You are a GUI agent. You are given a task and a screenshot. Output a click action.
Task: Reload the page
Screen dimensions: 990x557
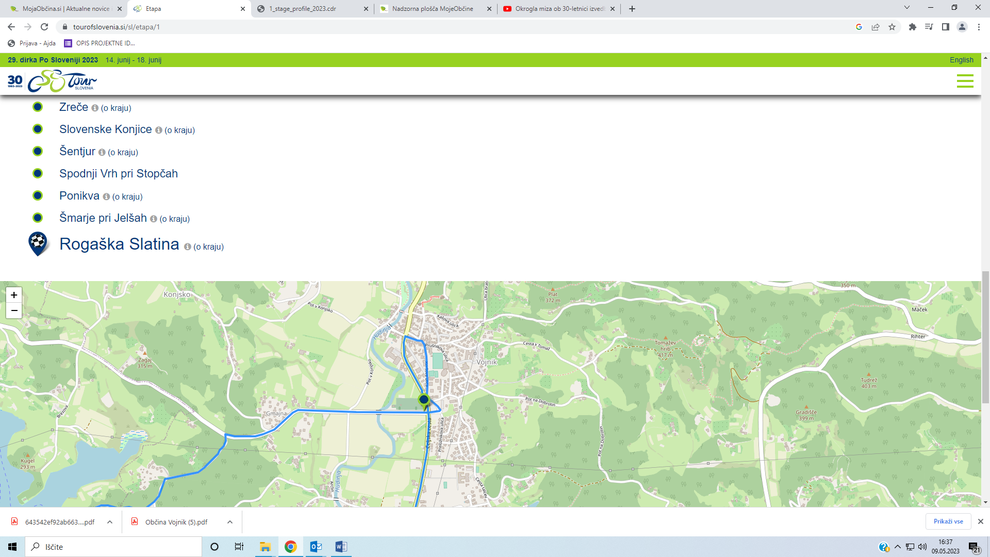(x=44, y=27)
